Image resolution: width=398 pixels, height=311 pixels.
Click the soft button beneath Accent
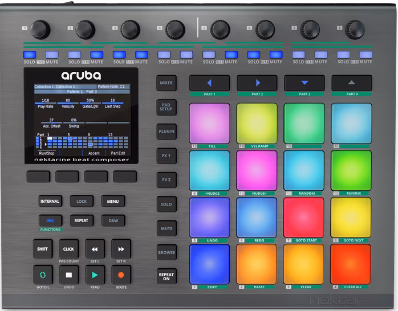click(96, 177)
